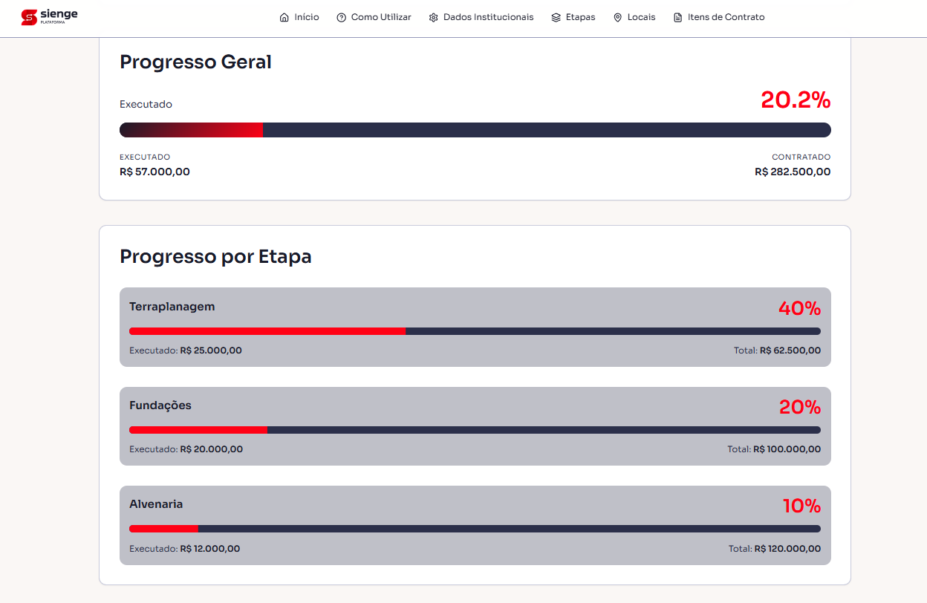
Task: Click the Sienge Plataforma logo
Action: click(x=49, y=17)
